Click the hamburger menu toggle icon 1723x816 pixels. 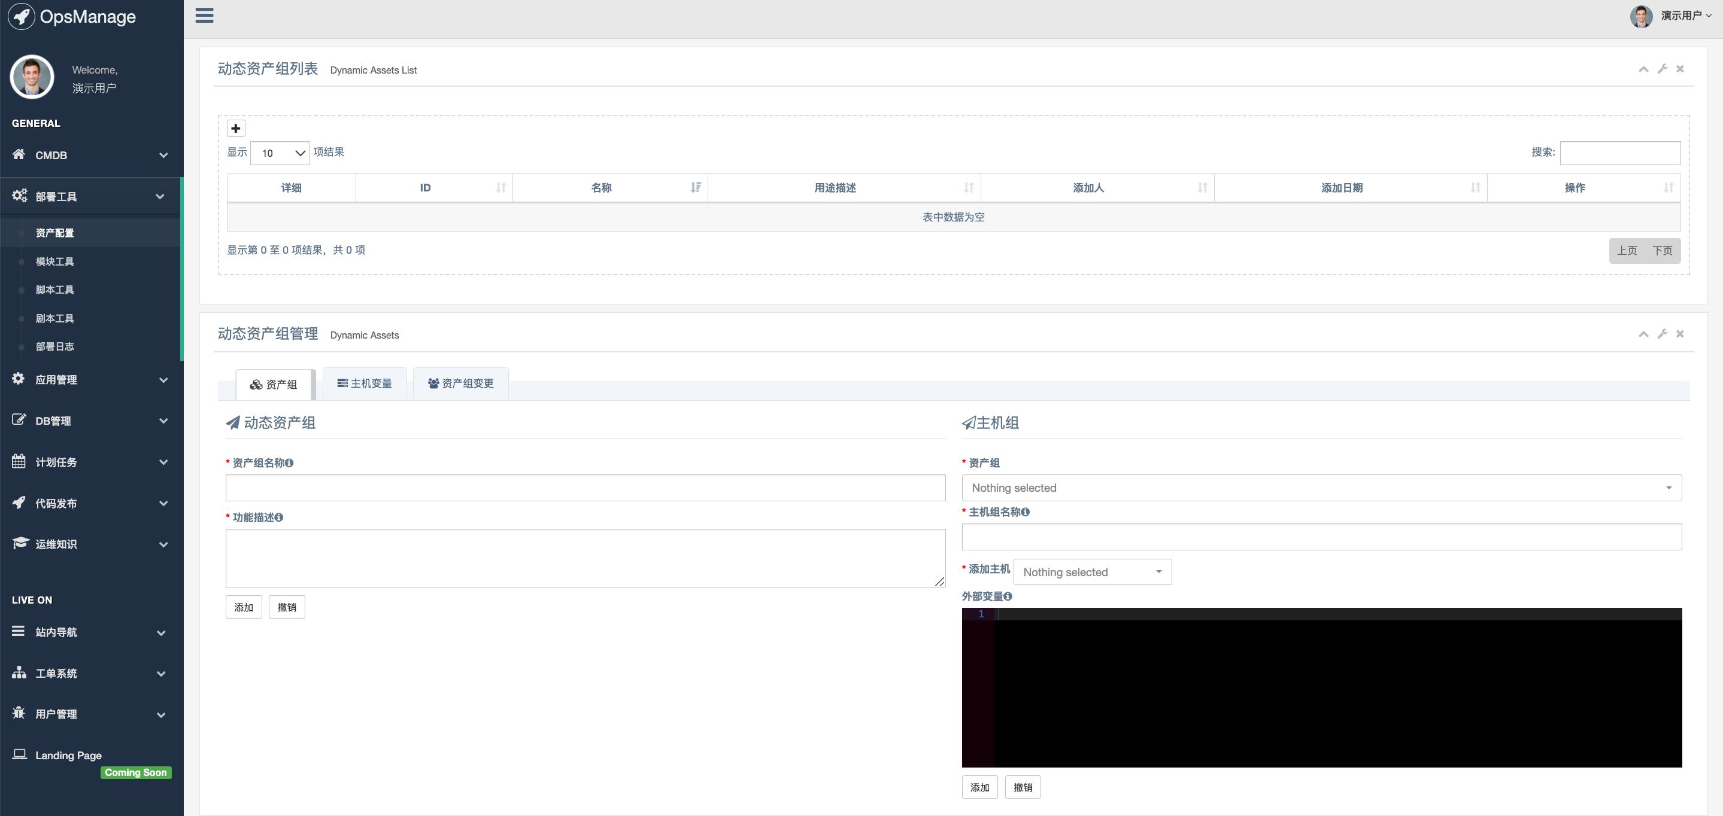(x=204, y=16)
